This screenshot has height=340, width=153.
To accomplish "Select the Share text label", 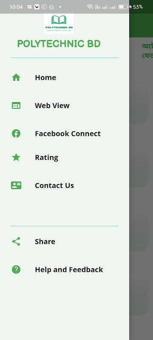I will pyautogui.click(x=45, y=241).
